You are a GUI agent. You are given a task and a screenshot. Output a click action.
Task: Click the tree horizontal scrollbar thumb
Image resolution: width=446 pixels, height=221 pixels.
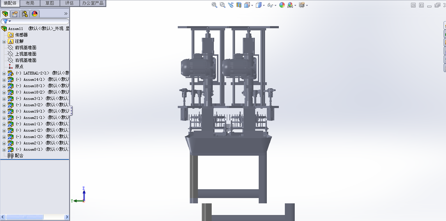point(25,217)
